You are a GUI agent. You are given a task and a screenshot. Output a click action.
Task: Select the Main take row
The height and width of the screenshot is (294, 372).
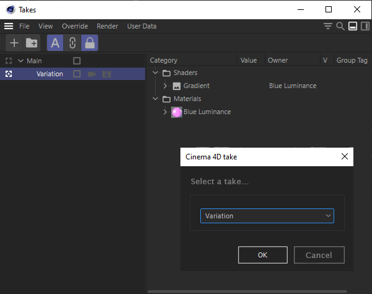(x=73, y=61)
